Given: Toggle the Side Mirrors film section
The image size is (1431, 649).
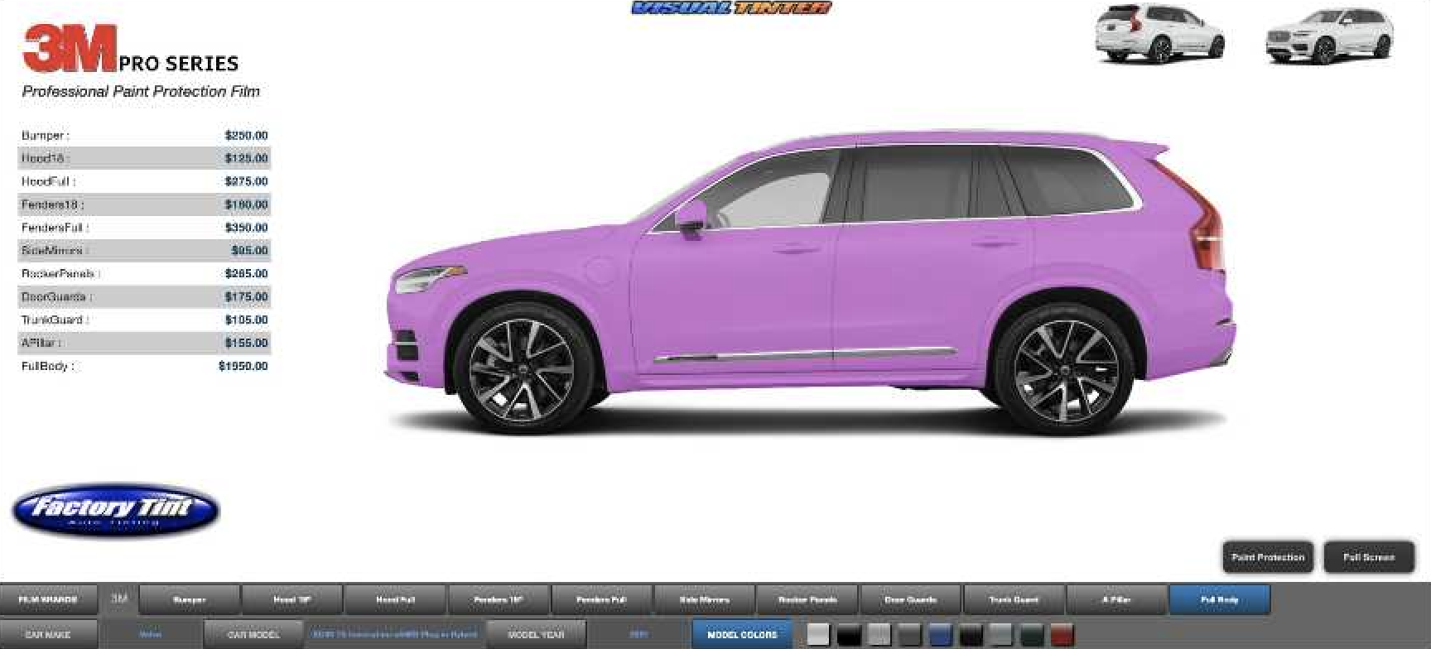Looking at the screenshot, I should (x=705, y=599).
